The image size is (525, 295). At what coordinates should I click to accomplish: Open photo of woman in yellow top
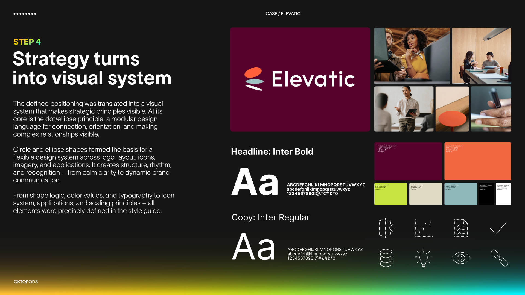click(412, 56)
